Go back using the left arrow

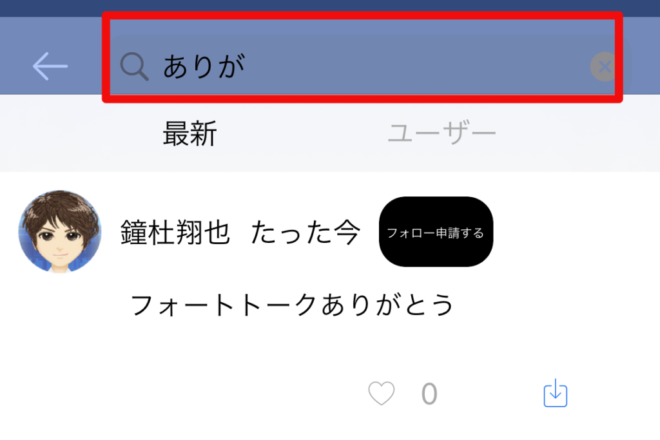[50, 66]
